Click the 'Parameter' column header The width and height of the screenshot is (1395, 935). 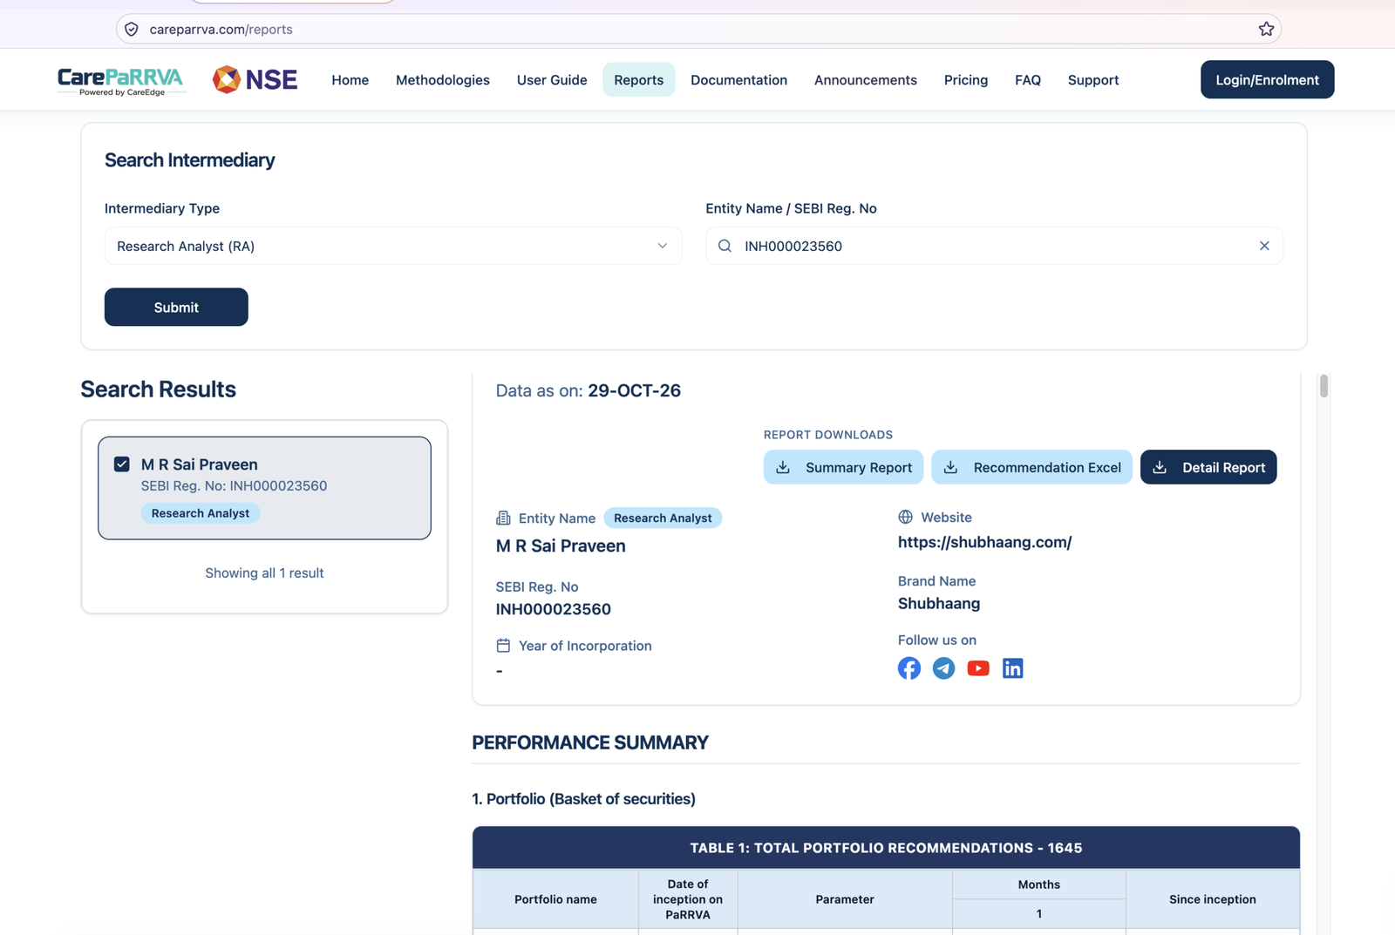(x=845, y=899)
